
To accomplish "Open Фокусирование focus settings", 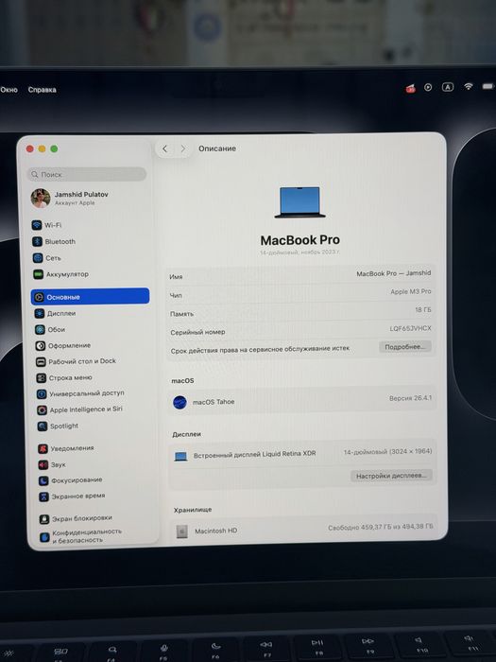I will click(x=71, y=480).
